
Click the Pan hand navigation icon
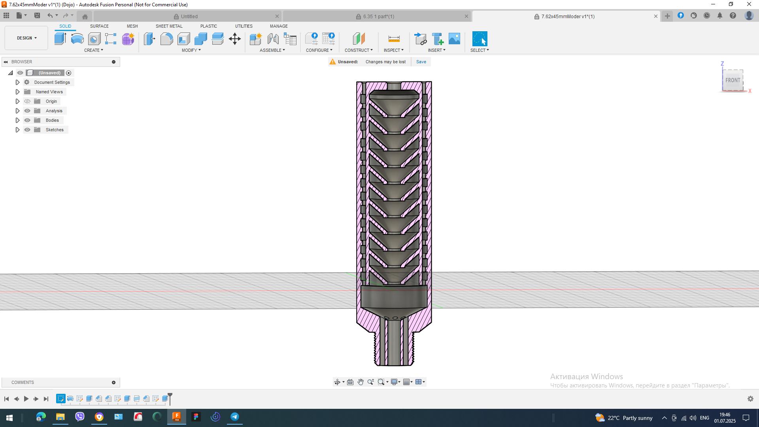[x=360, y=382]
